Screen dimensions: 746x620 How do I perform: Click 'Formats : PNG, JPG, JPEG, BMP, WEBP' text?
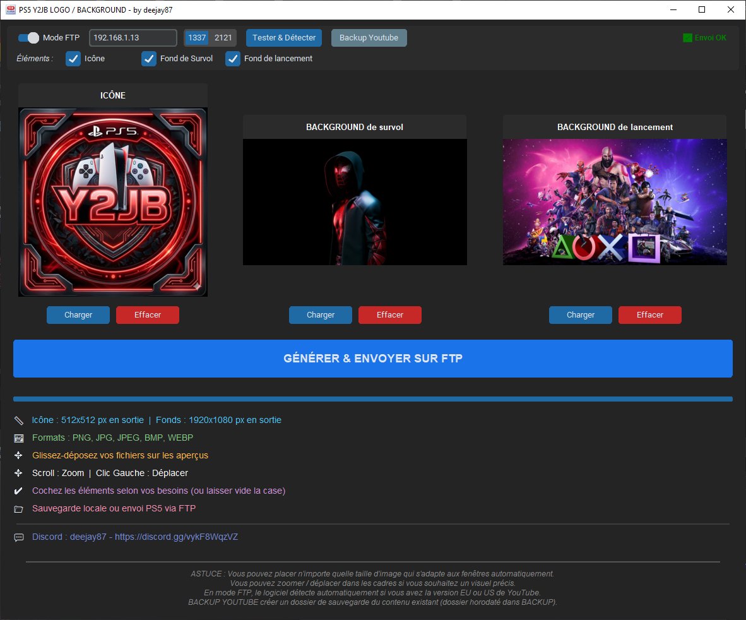[113, 438]
